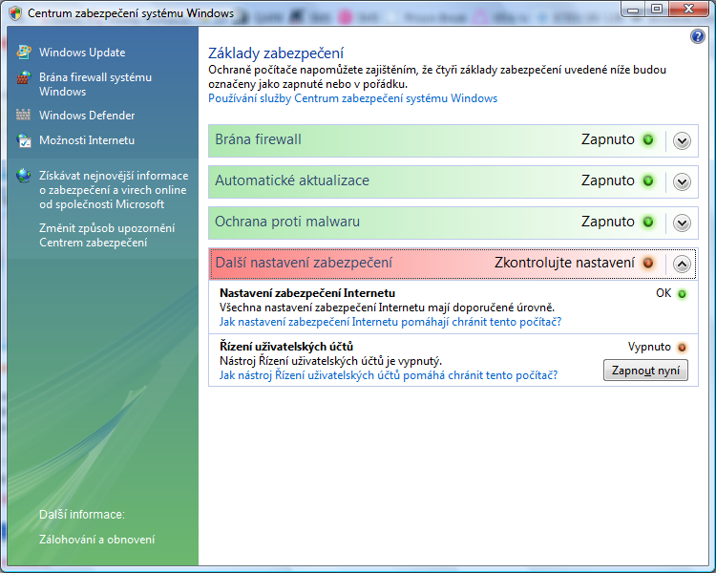Open Windows Defender link in sidebar
Image resolution: width=716 pixels, height=573 pixels.
tap(87, 116)
